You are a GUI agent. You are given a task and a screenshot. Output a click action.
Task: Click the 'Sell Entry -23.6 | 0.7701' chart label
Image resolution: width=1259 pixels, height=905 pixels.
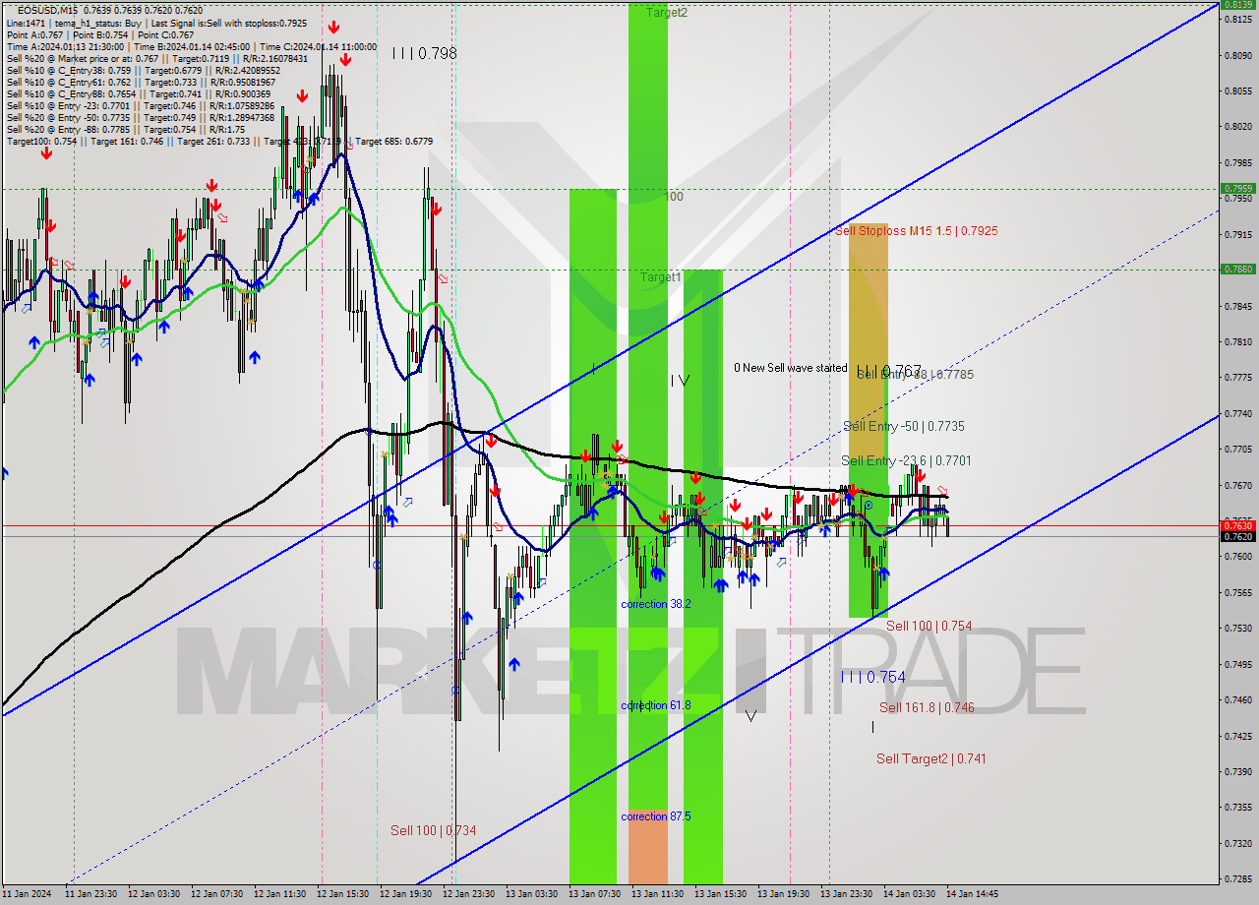pos(907,460)
